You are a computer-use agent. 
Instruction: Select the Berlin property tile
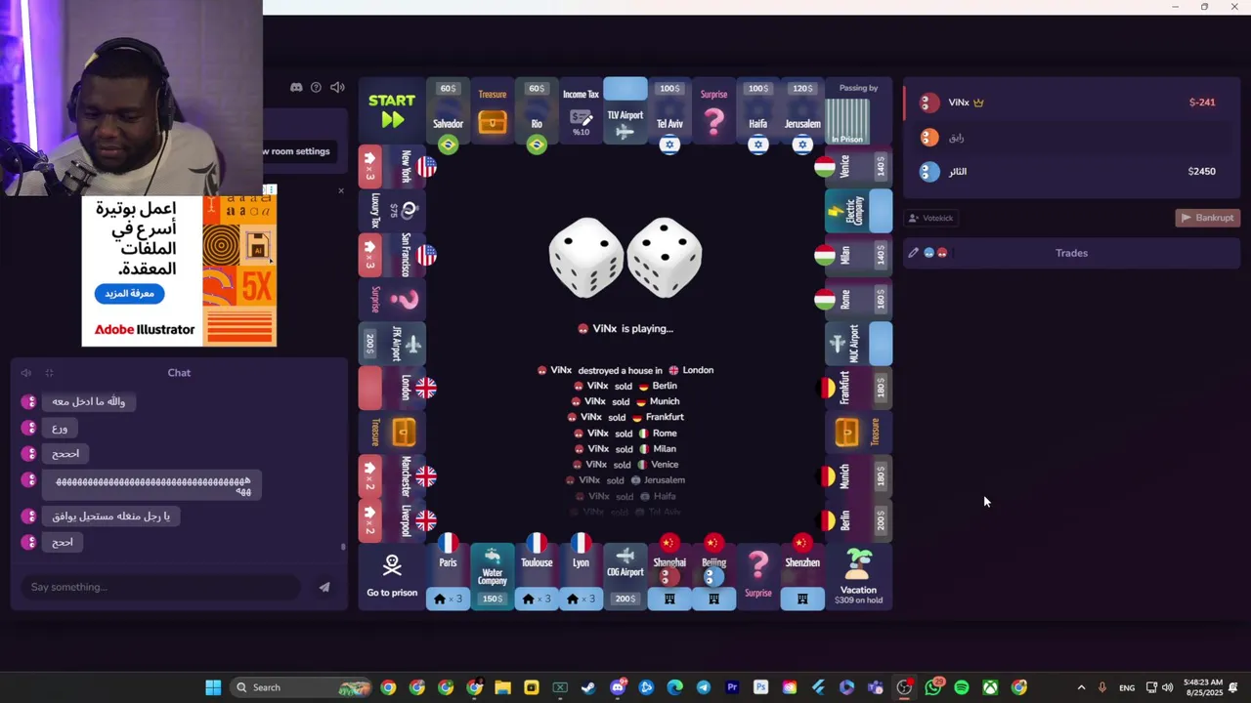click(x=852, y=520)
